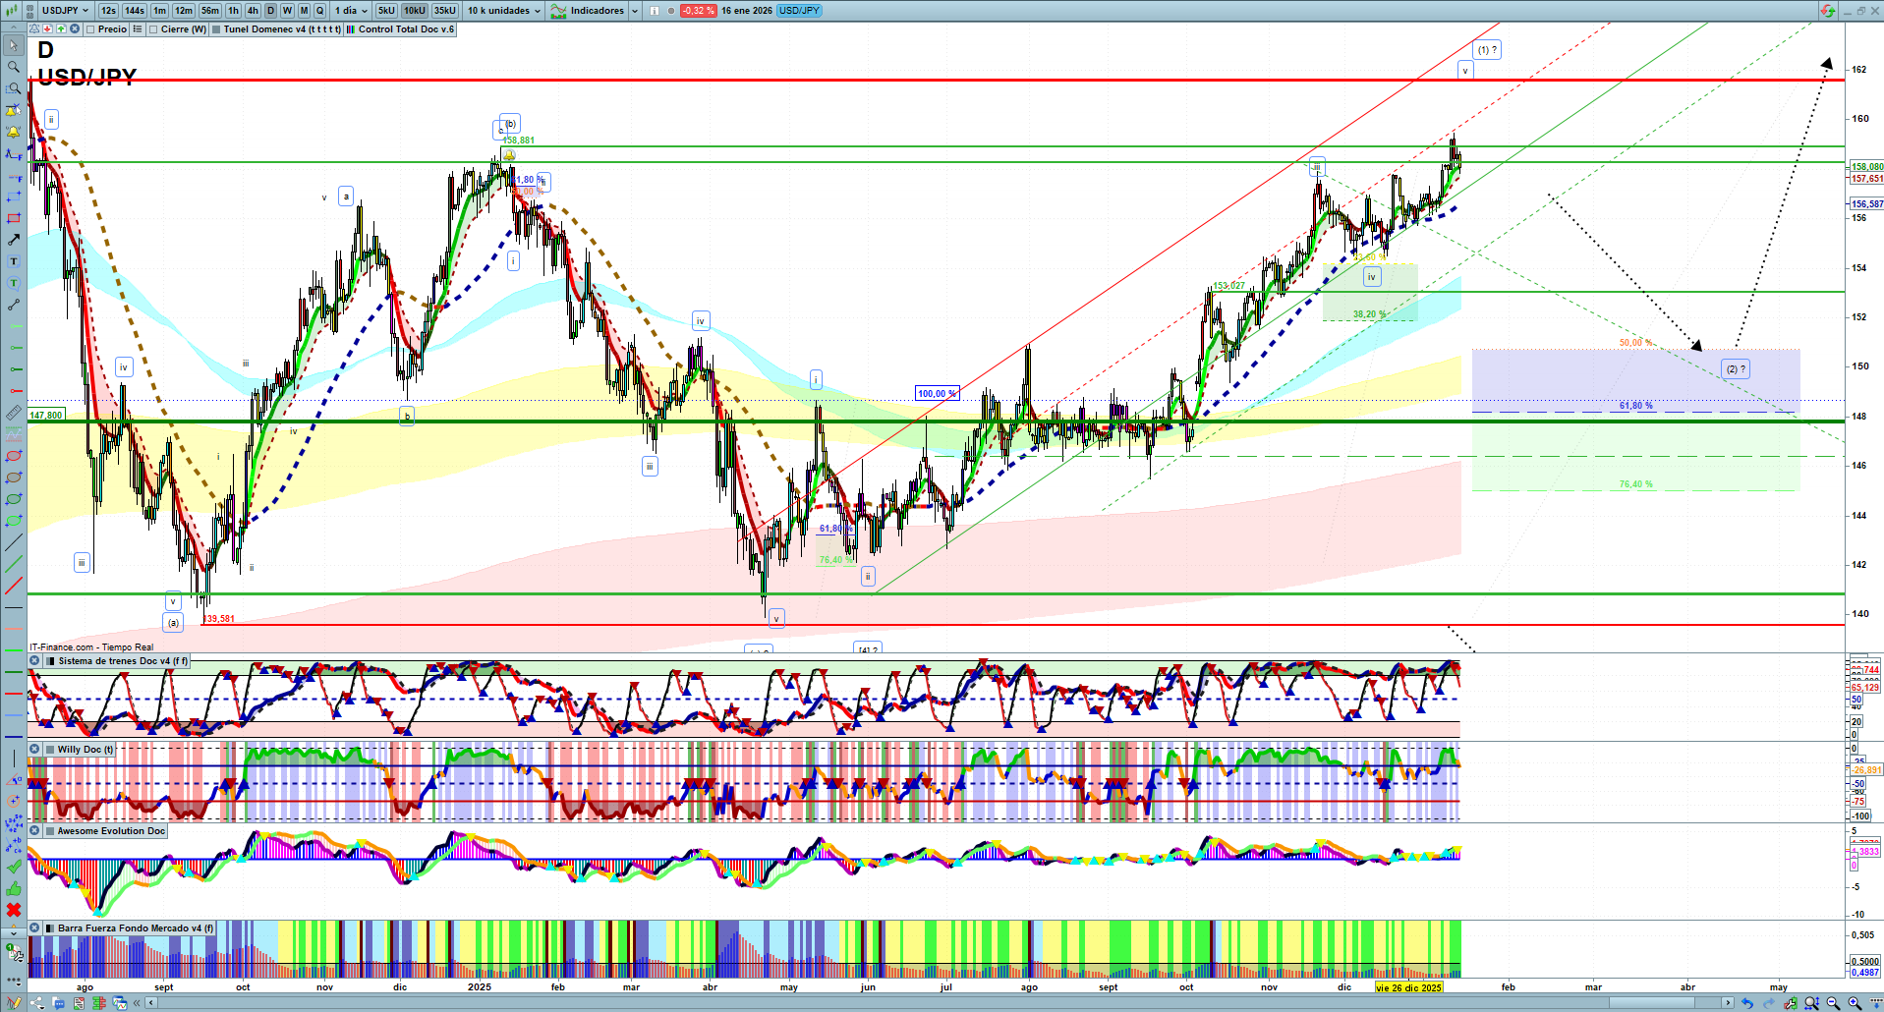Click the -0,32 % change badge
The width and height of the screenshot is (1884, 1012).
pyautogui.click(x=698, y=11)
